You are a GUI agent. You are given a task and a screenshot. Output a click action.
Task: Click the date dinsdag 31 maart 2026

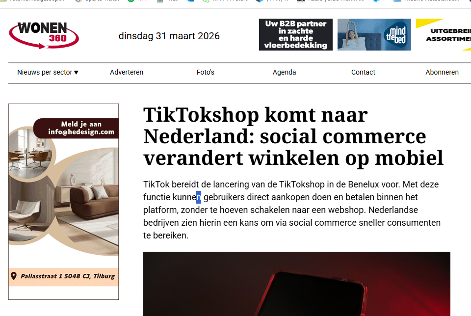(169, 36)
